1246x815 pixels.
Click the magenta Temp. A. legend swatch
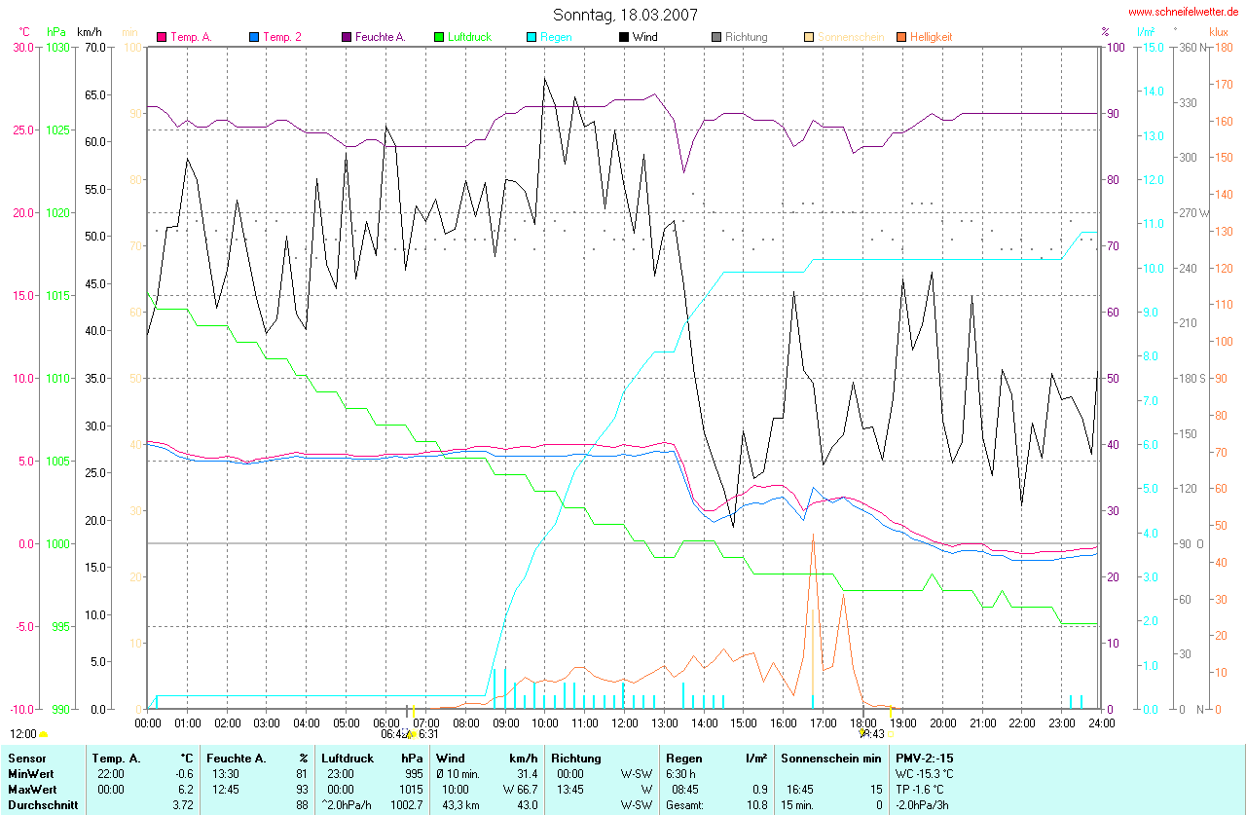pyautogui.click(x=162, y=37)
